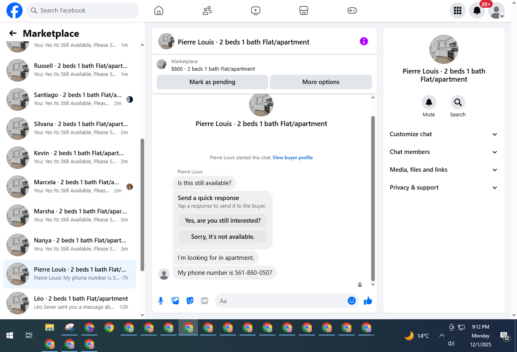
Task: Open the Silvana conversation
Action: (69, 129)
